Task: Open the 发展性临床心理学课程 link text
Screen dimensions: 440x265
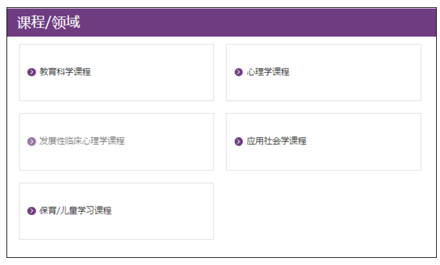Action: (x=81, y=141)
